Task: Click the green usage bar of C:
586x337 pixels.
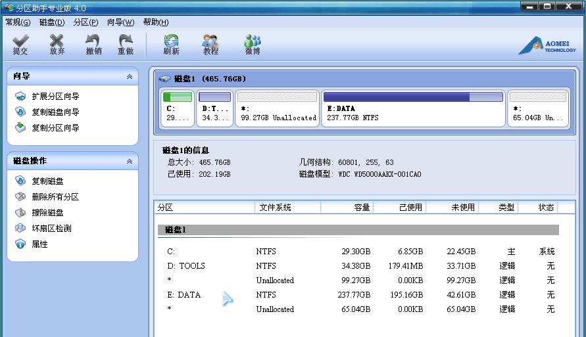Action: click(178, 97)
